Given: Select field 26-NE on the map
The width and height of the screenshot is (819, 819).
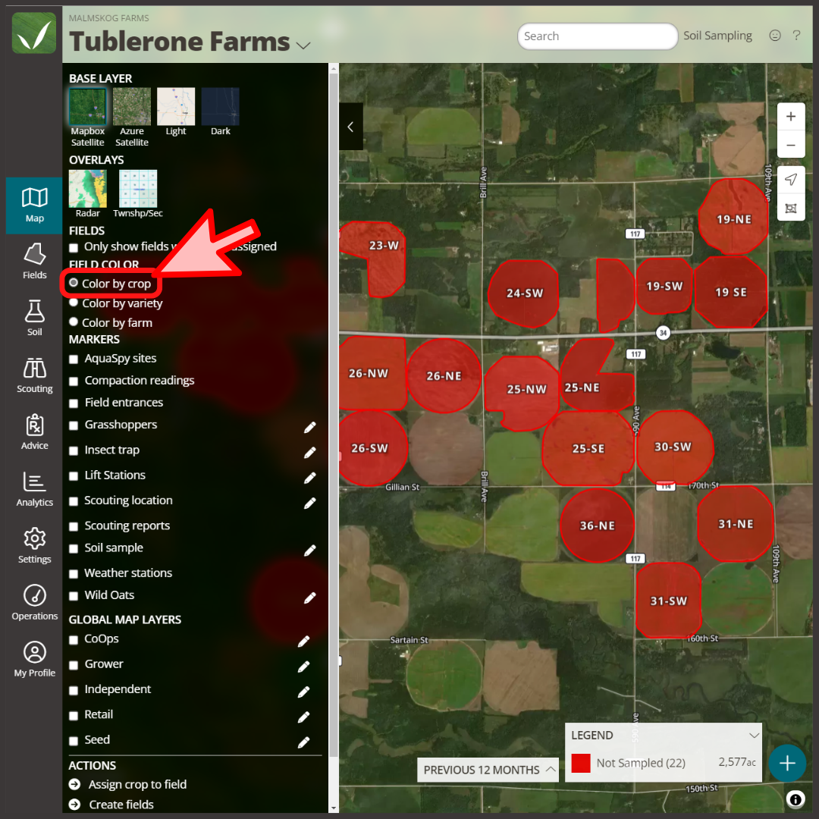Looking at the screenshot, I should click(444, 376).
